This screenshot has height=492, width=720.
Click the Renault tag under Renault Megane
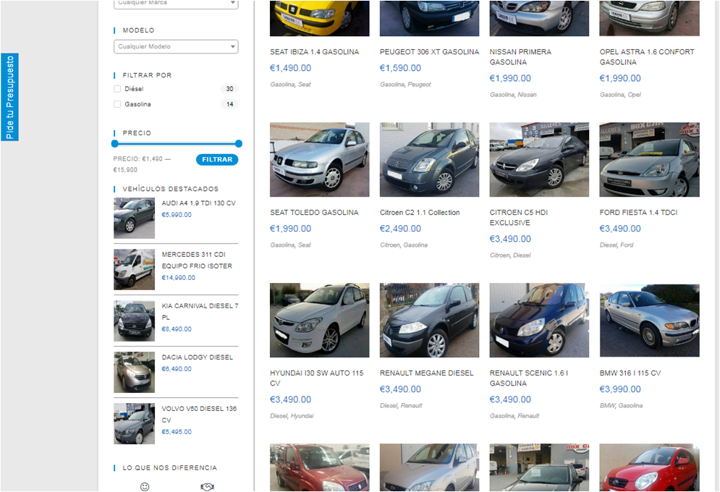(x=412, y=406)
